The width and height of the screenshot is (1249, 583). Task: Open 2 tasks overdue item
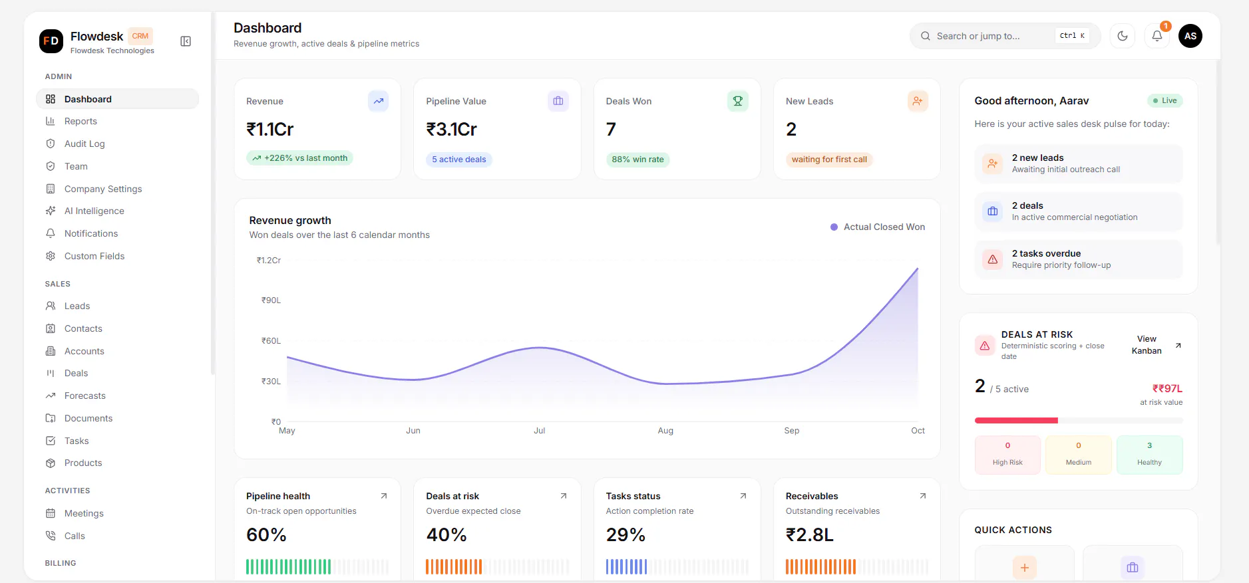tap(1079, 259)
